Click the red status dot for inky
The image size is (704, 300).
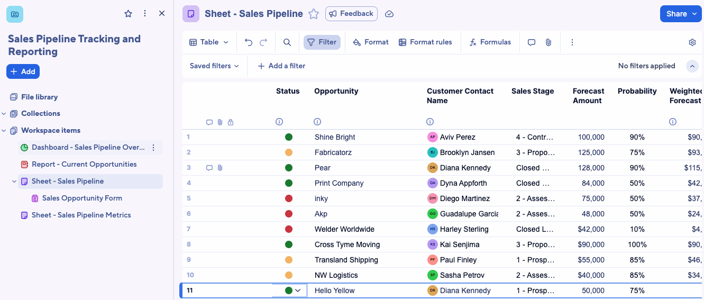tap(289, 198)
